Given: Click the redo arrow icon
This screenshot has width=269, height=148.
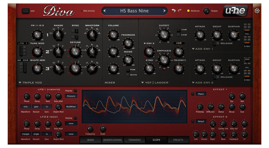Looking at the screenshot, I should click(180, 11).
